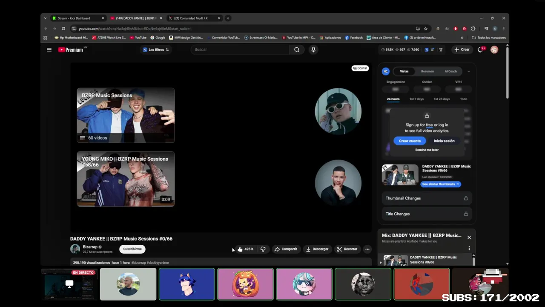
Task: Hide the overlay with Ocultar button
Action: point(360,68)
